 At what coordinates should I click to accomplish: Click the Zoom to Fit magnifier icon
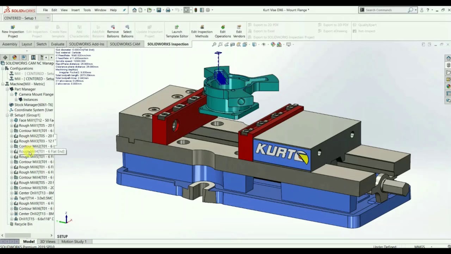pos(214,44)
